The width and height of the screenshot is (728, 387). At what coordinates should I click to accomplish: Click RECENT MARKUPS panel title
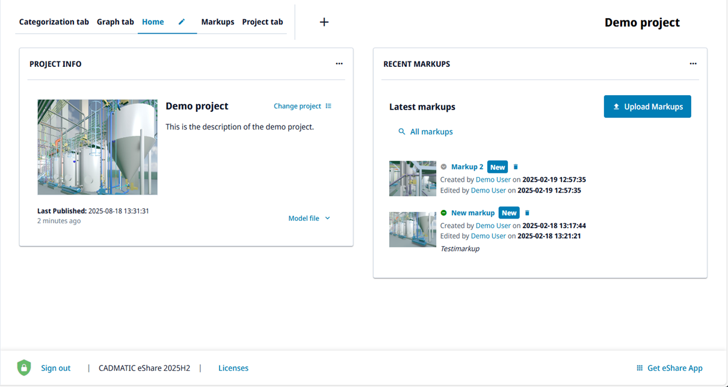[417, 64]
